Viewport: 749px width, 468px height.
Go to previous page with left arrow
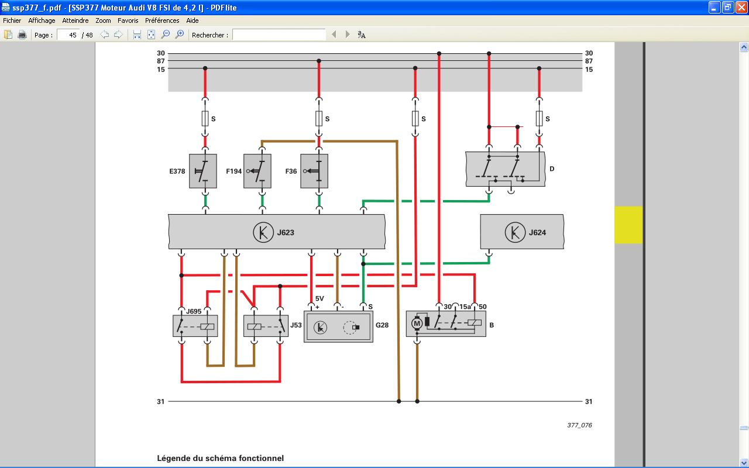[105, 35]
